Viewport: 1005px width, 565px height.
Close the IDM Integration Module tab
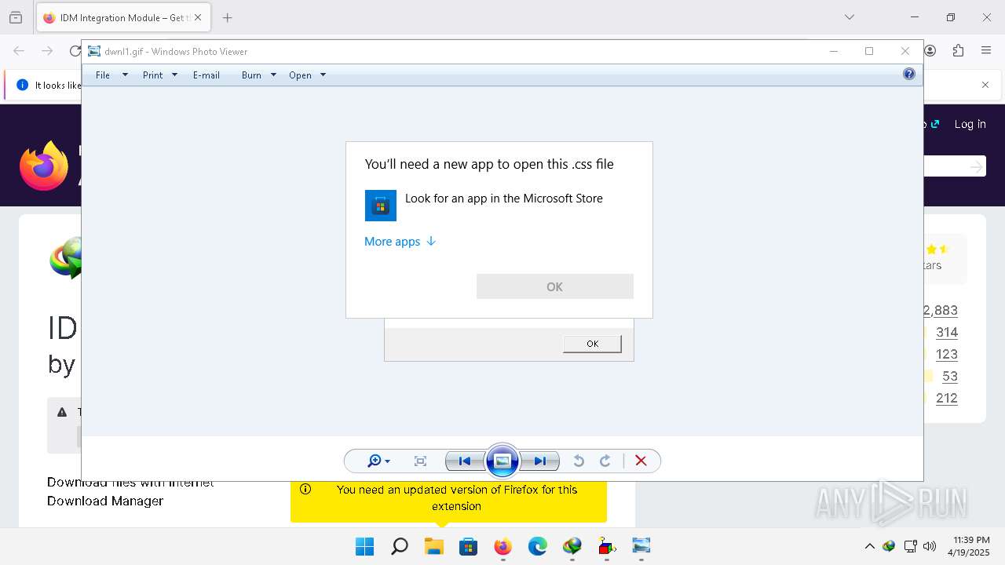197,17
